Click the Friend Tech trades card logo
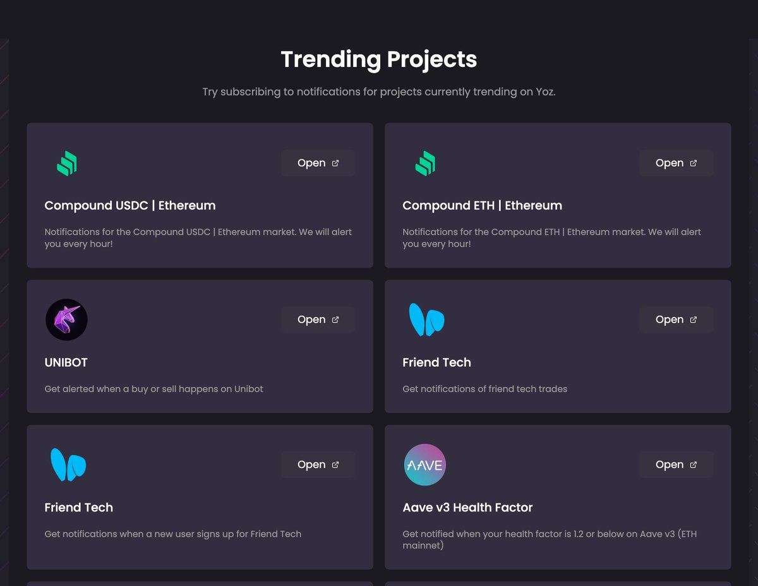 click(x=426, y=320)
